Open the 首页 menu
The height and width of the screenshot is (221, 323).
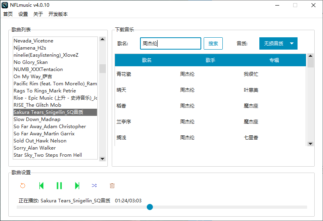8,14
